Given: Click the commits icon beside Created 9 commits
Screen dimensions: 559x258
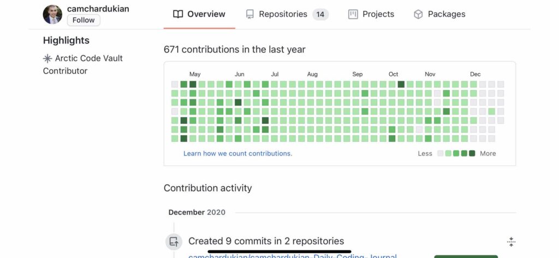Looking at the screenshot, I should coord(174,241).
